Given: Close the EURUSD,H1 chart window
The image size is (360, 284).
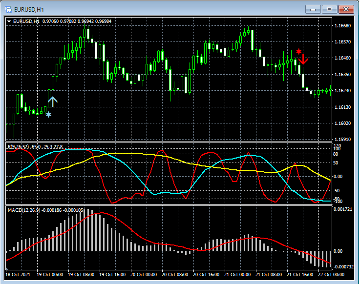Looking at the screenshot, I should click(347, 9).
